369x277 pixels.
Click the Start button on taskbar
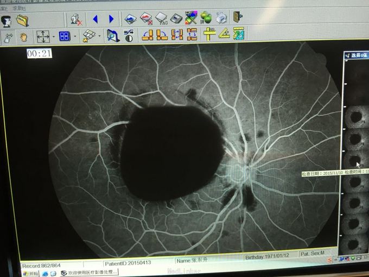30,273
